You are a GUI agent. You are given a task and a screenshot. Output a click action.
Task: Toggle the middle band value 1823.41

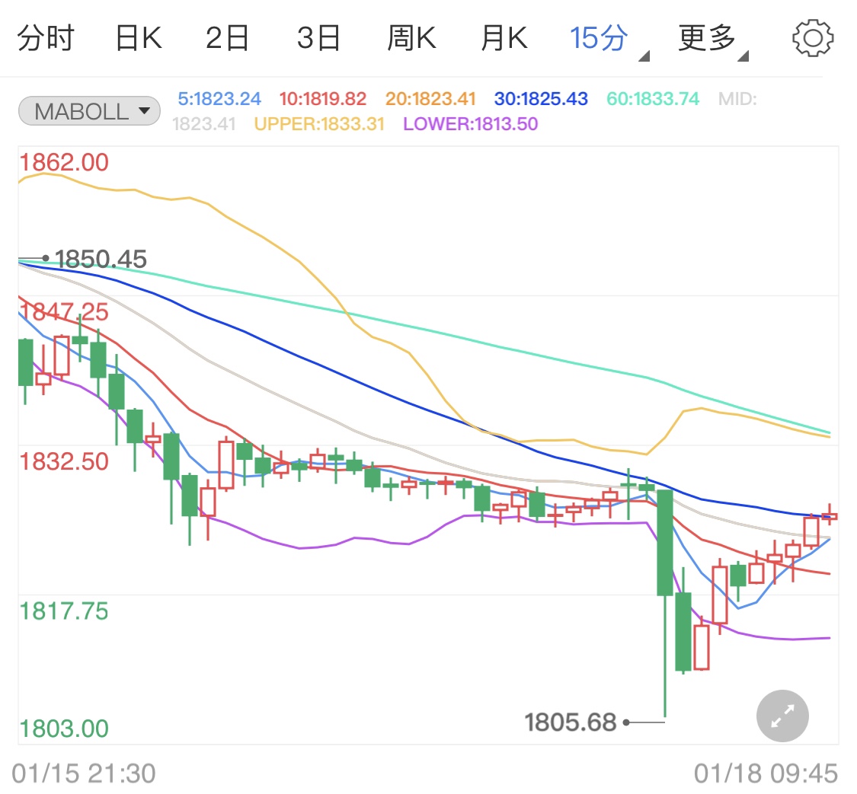(x=204, y=123)
